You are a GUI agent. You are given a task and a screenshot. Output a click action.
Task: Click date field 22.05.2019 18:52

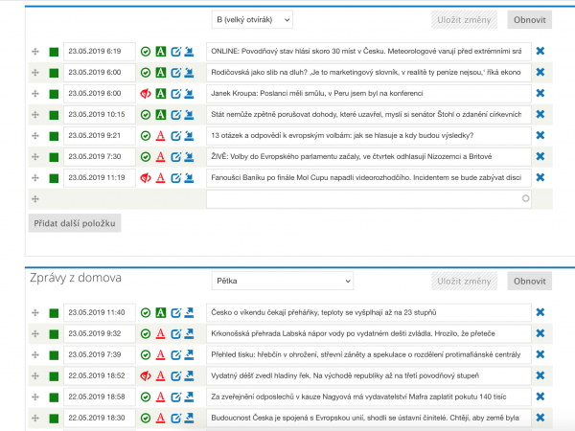(100, 375)
